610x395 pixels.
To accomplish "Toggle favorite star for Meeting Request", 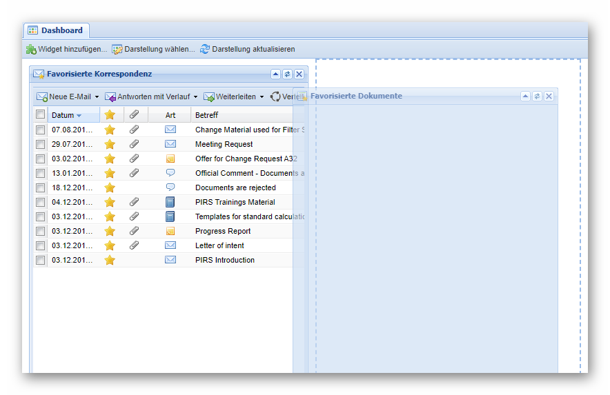I will tap(110, 144).
